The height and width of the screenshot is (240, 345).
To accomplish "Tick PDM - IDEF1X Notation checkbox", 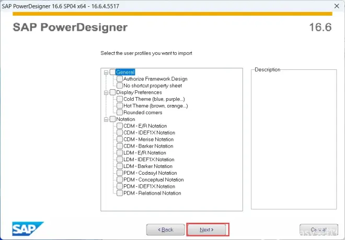I will (x=120, y=186).
